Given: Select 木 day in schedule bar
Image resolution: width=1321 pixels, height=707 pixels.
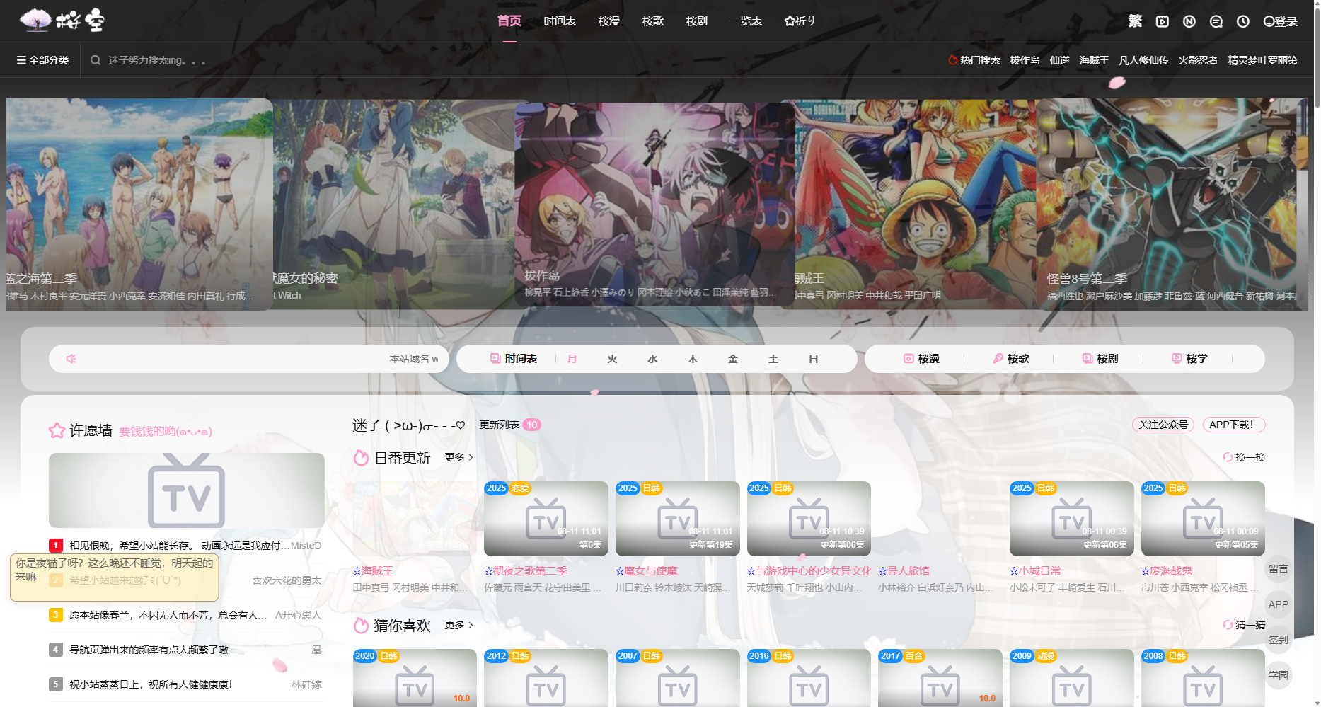Looking at the screenshot, I should pyautogui.click(x=693, y=359).
